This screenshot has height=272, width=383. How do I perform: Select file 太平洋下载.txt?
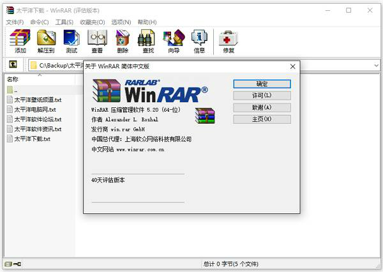(29, 139)
